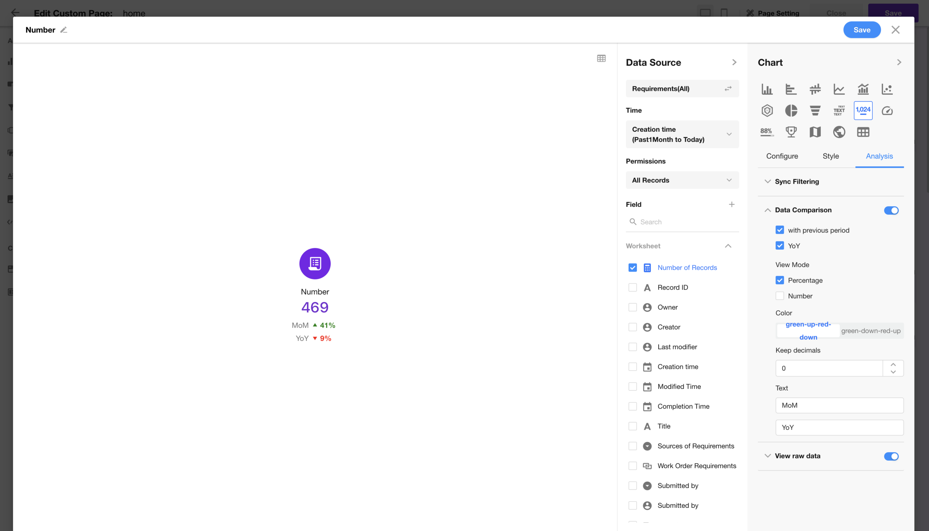Open table view icon above preview
The height and width of the screenshot is (531, 929).
601,58
